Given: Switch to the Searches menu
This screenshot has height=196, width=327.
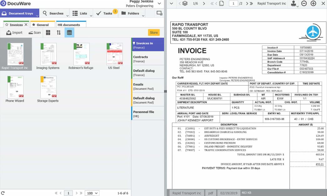Looking at the screenshot, I should click(x=53, y=13).
